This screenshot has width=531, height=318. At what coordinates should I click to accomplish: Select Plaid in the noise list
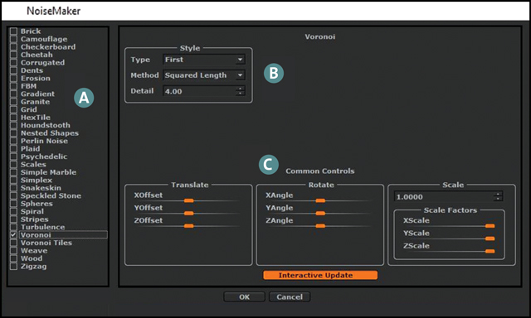click(30, 149)
